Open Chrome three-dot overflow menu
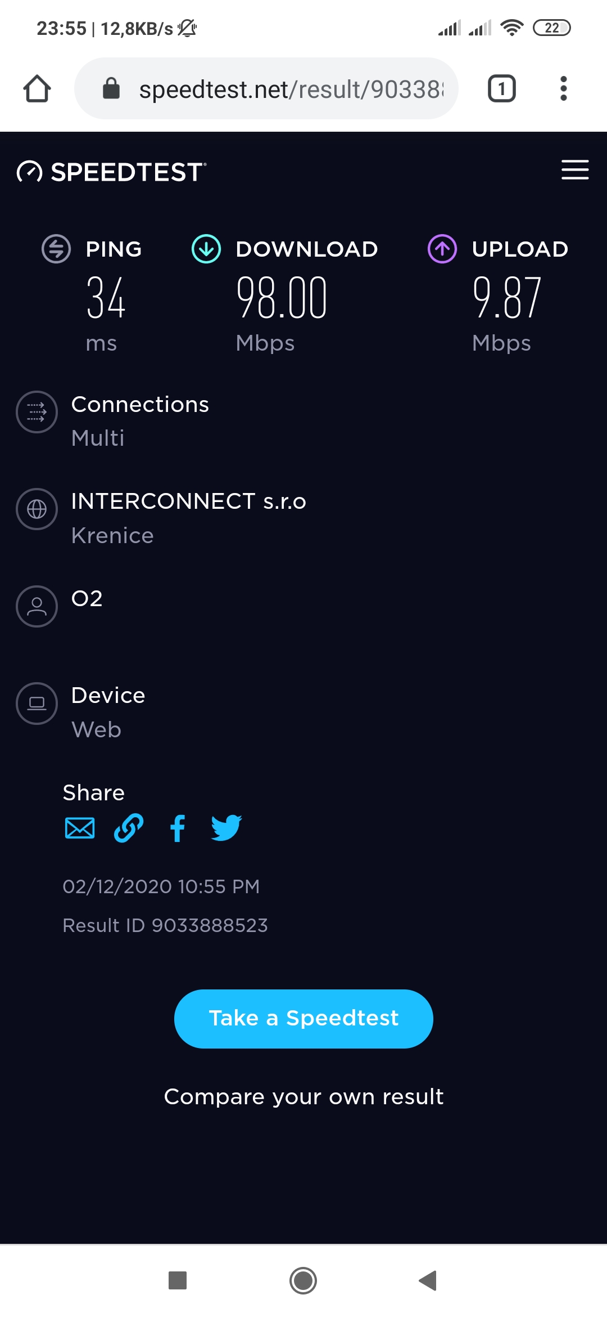The image size is (607, 1317). tap(563, 89)
